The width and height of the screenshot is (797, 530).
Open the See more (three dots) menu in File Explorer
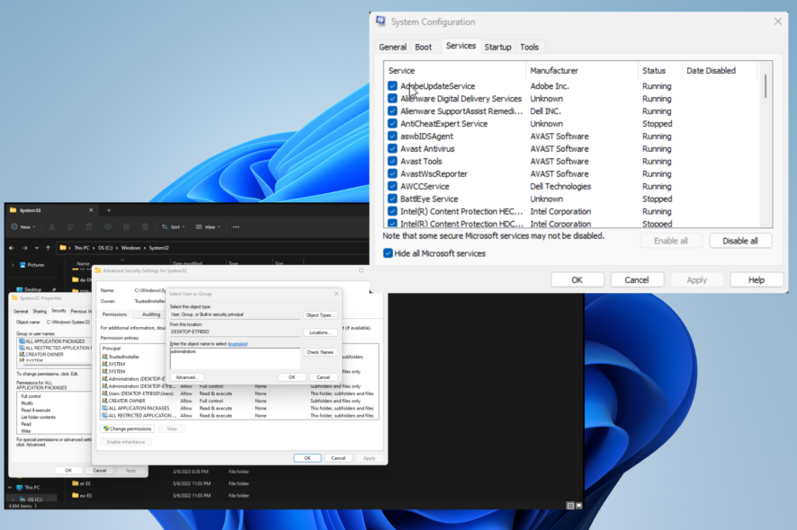pos(236,227)
